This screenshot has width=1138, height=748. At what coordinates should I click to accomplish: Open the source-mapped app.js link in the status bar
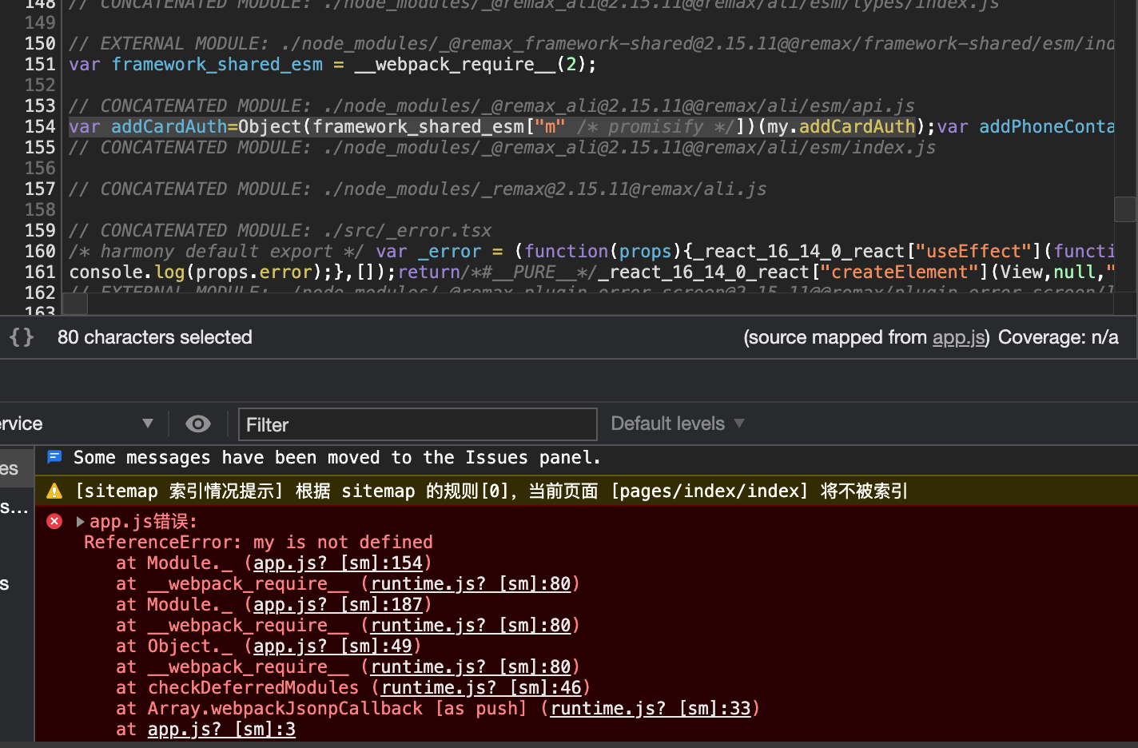pos(959,337)
